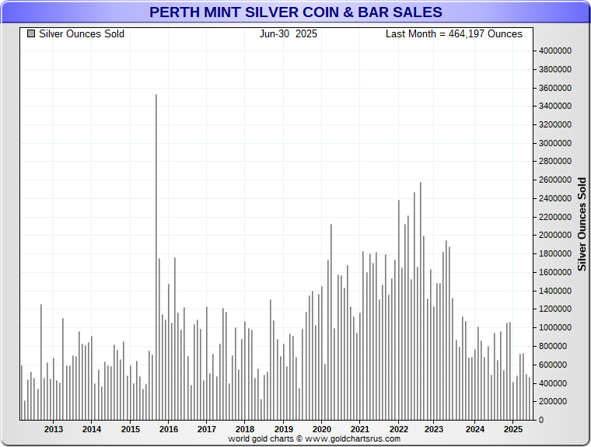
Task: Click the tallest bar peaking above 3400000 in 2015
Action: 156,257
